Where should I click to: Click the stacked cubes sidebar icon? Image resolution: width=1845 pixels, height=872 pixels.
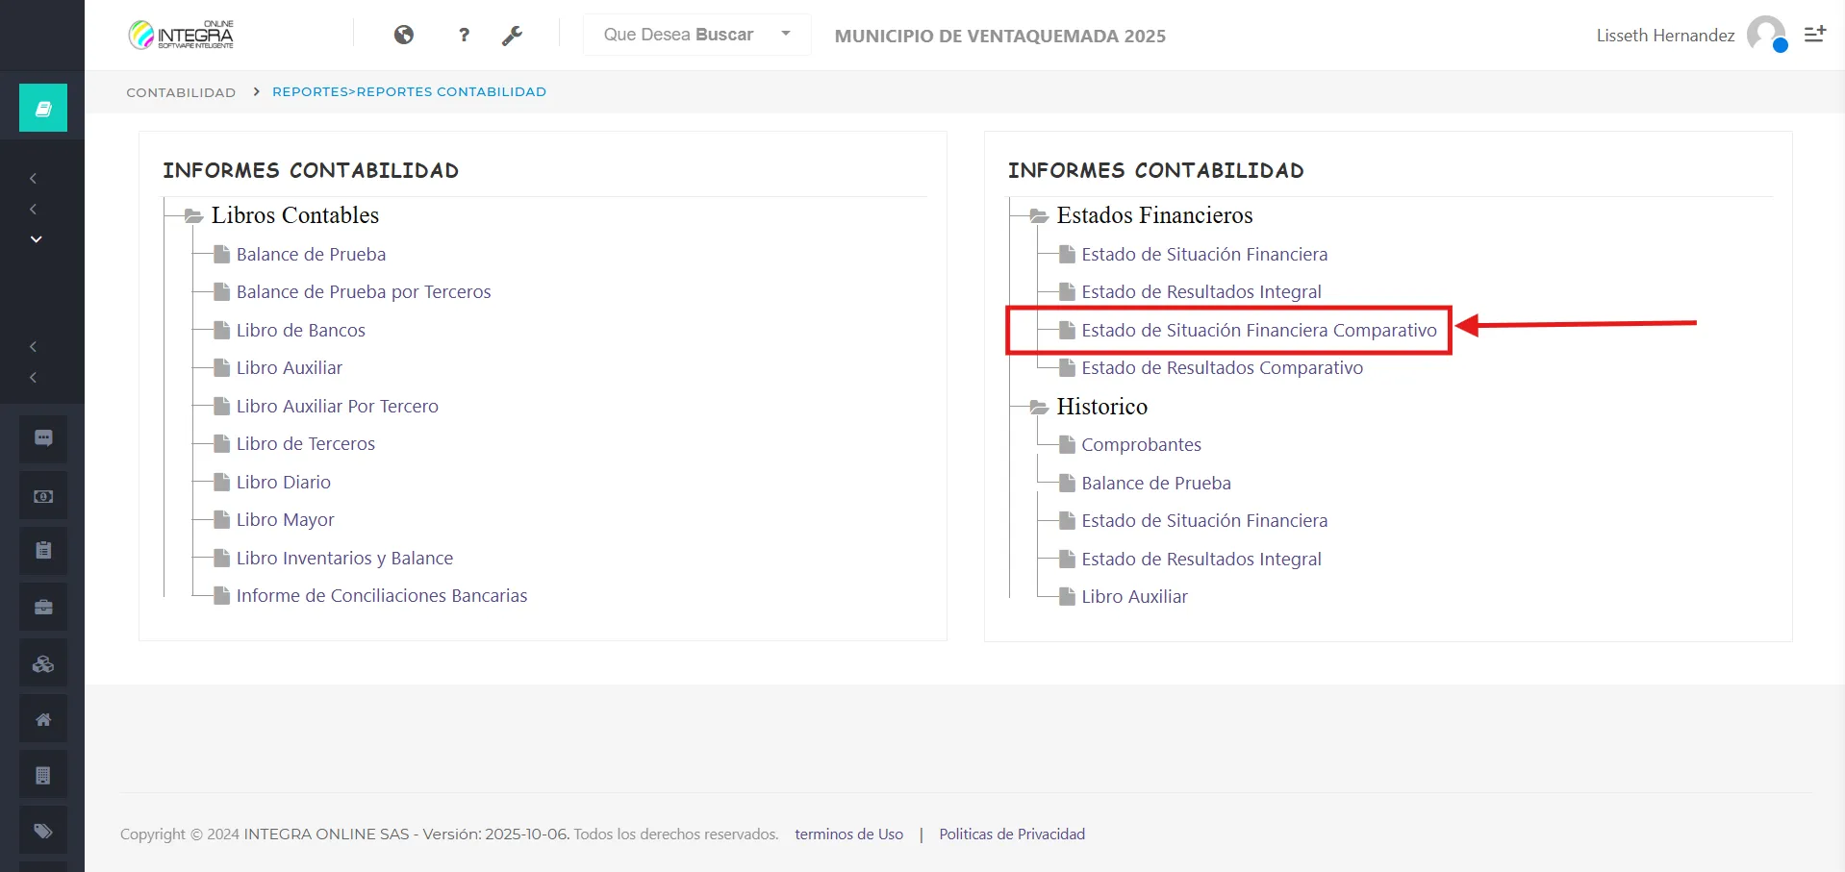43,663
